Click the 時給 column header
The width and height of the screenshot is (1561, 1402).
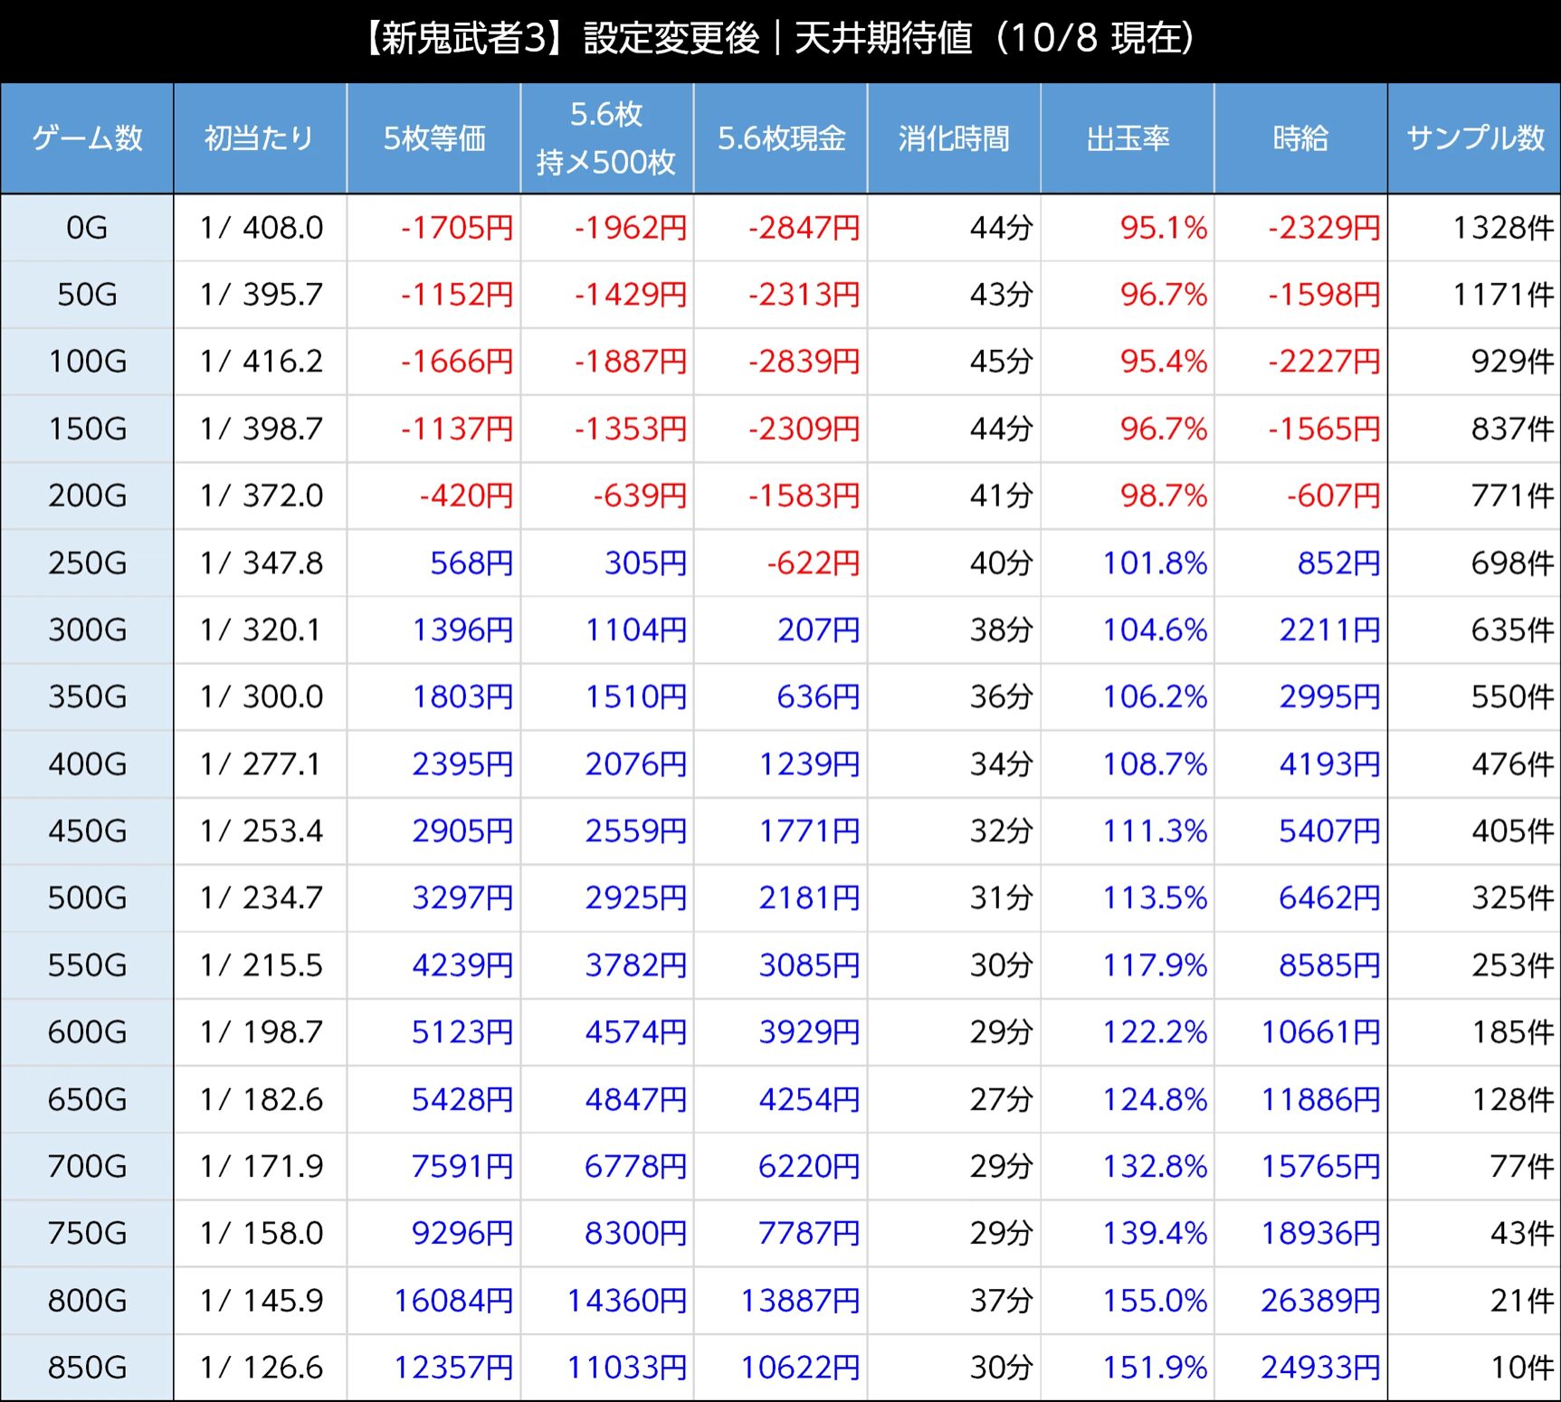[1300, 138]
